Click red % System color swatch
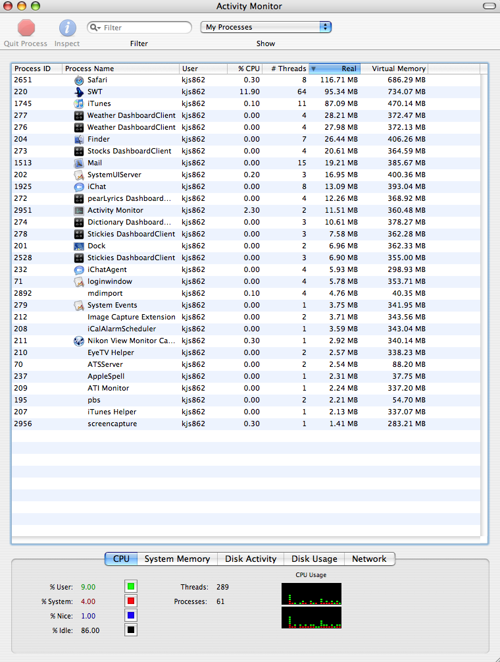The height and width of the screenshot is (662, 500). [x=131, y=601]
